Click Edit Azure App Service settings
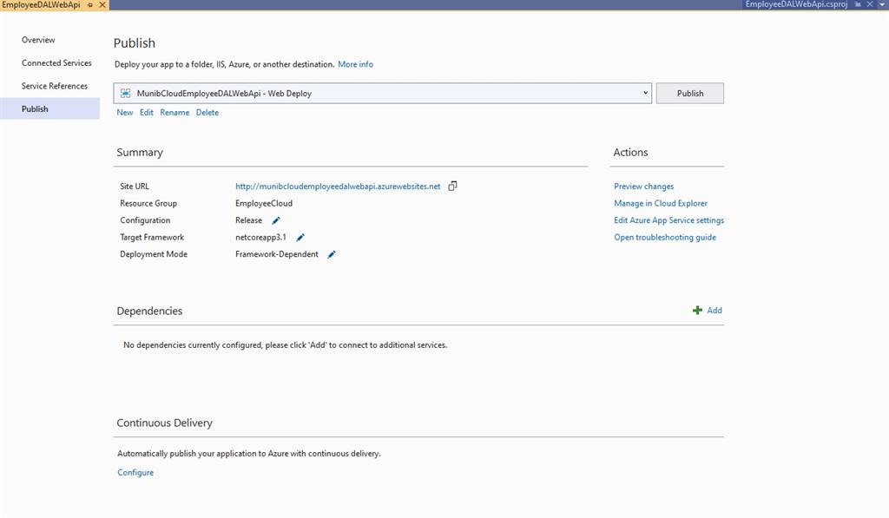The width and height of the screenshot is (889, 518). point(668,220)
